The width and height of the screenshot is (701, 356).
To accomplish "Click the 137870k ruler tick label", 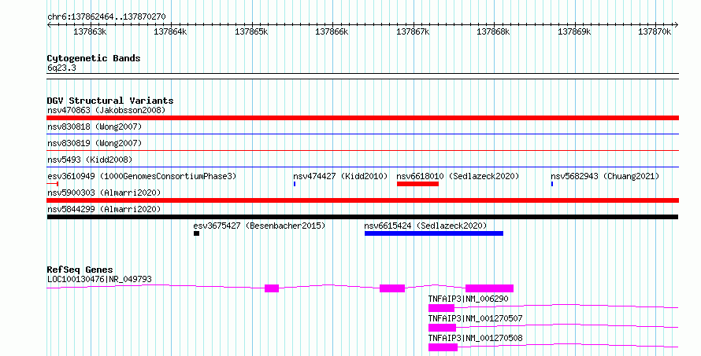I will click(655, 31).
